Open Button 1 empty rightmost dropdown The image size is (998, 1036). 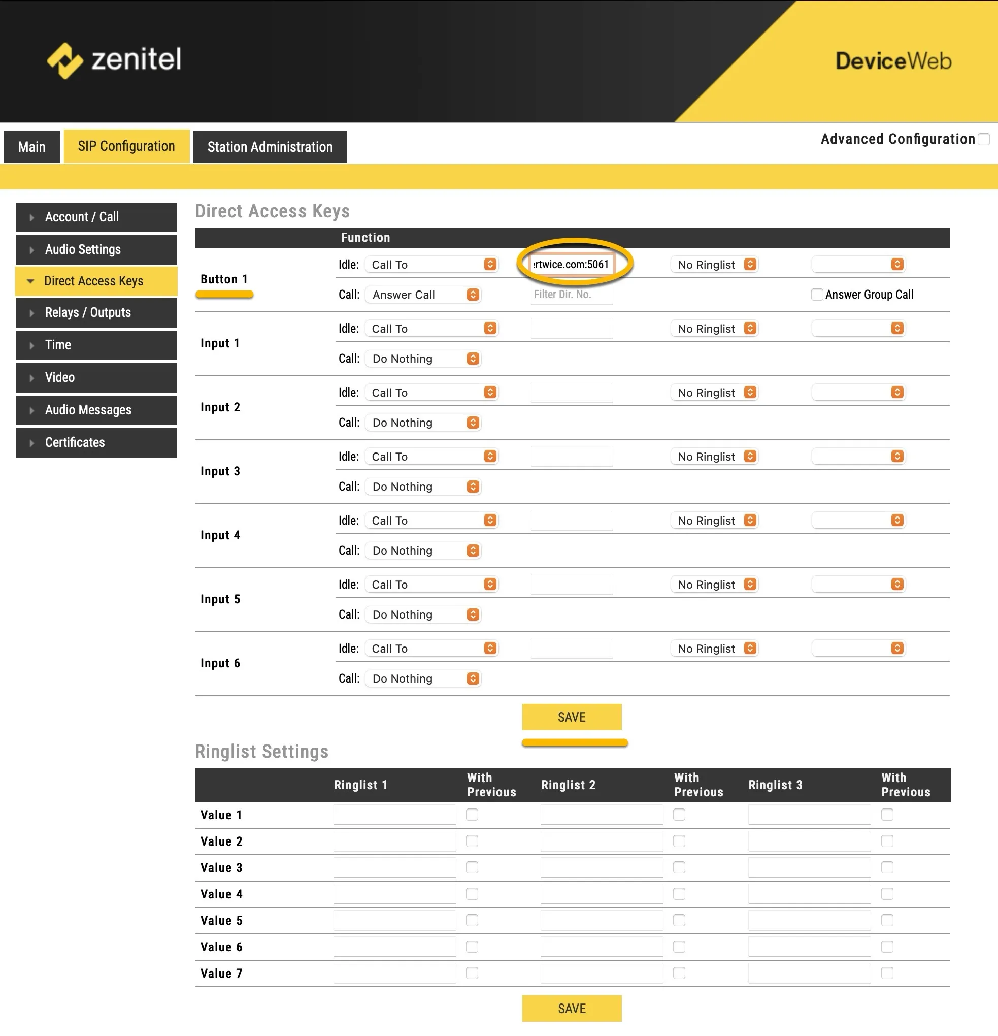coord(858,264)
